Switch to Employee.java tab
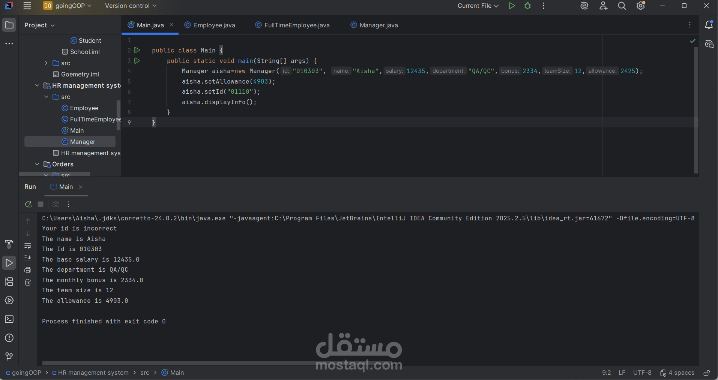 click(x=210, y=25)
